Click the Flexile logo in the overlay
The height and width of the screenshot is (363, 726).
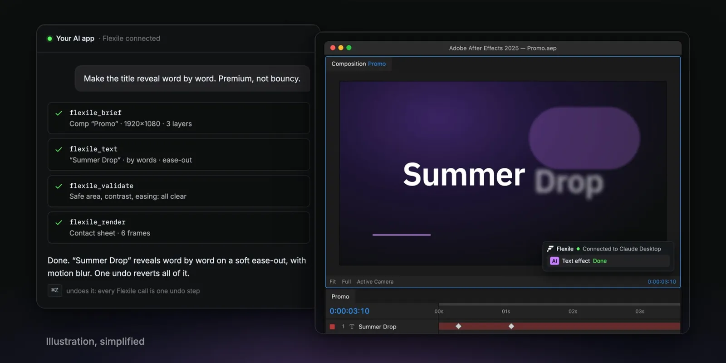coord(550,249)
